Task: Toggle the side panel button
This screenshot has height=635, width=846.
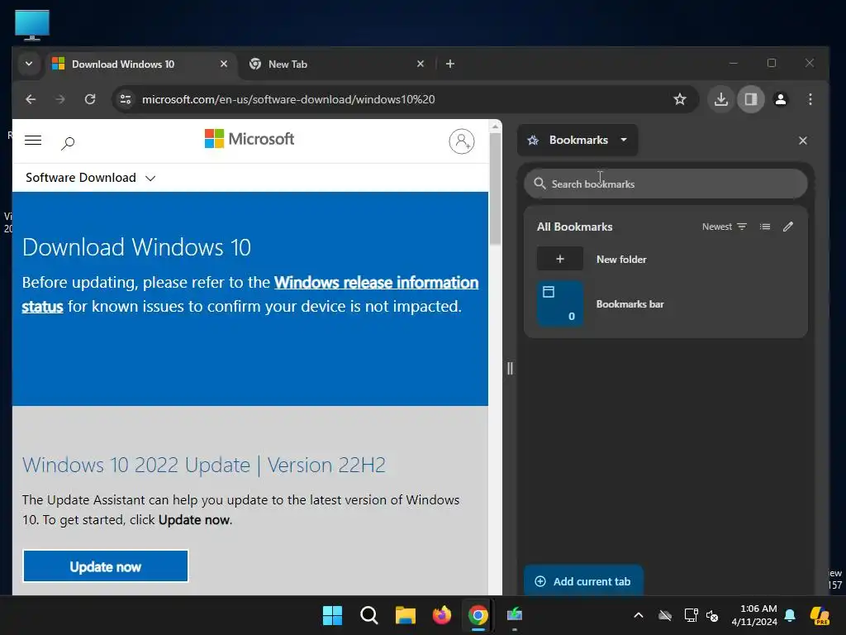Action: [751, 99]
